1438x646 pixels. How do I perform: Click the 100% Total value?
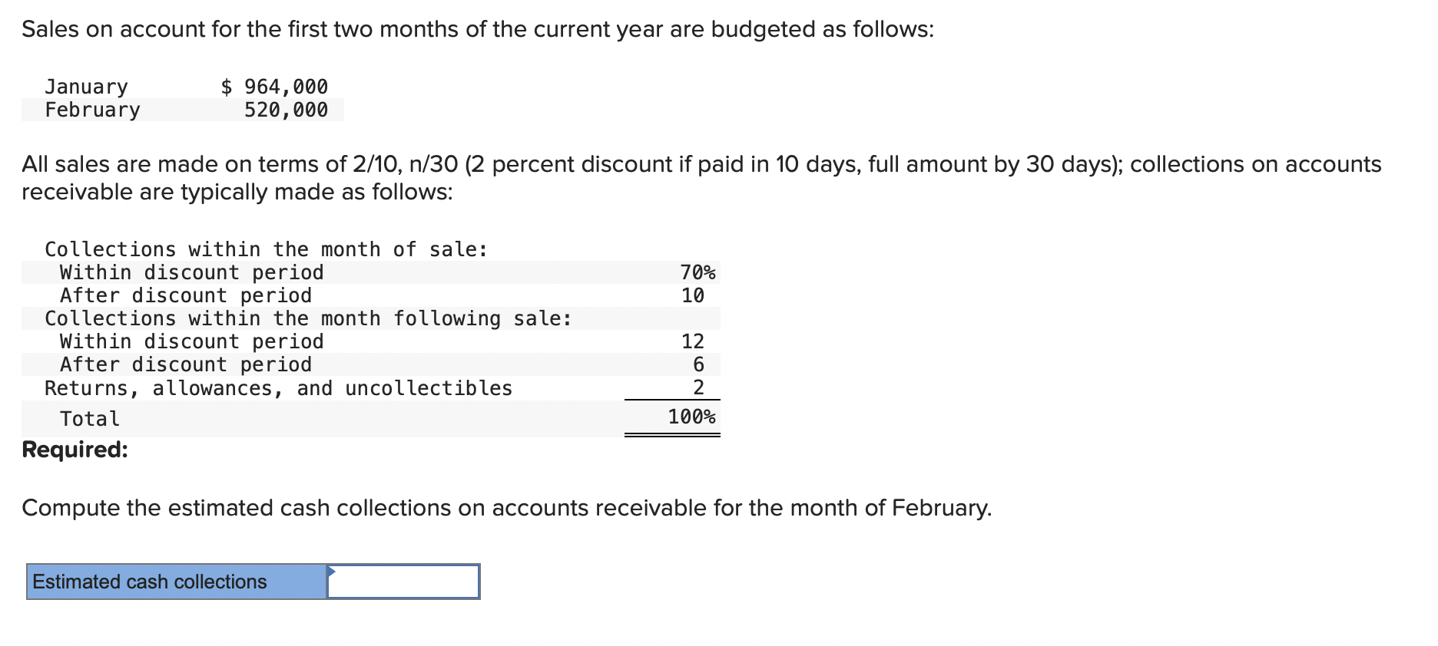pyautogui.click(x=691, y=417)
